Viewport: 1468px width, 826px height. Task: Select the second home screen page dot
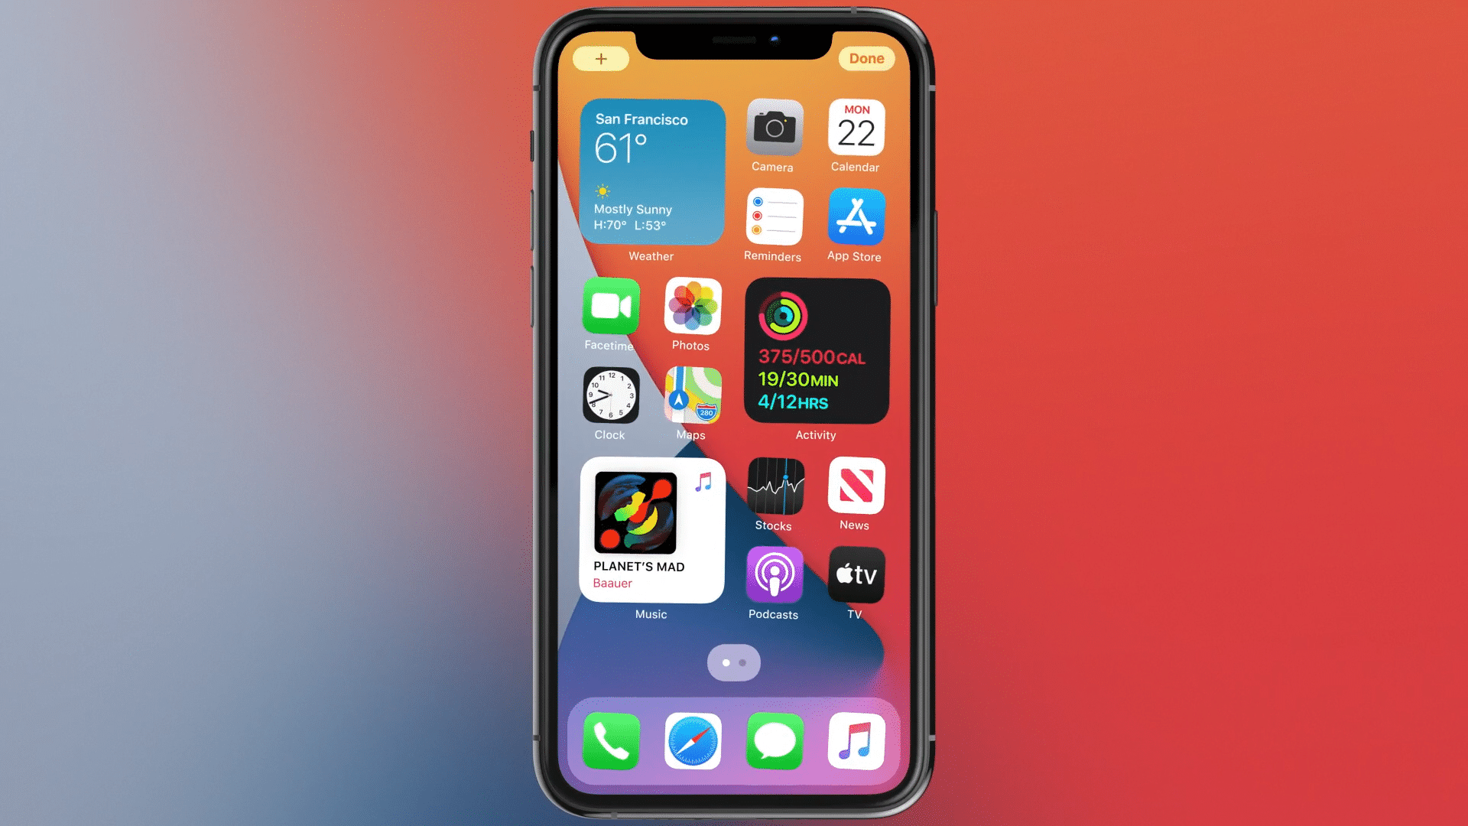[x=742, y=662]
